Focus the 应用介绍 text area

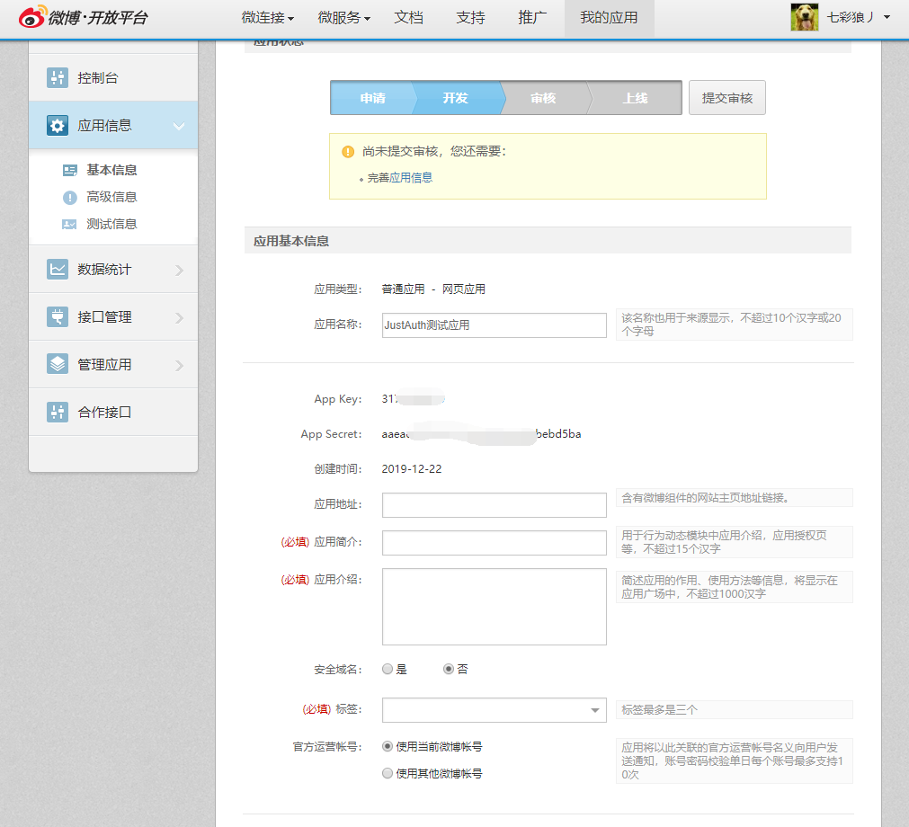(x=494, y=606)
